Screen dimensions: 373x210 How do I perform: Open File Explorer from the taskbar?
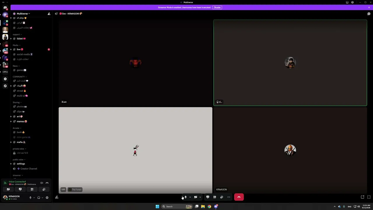(203, 206)
